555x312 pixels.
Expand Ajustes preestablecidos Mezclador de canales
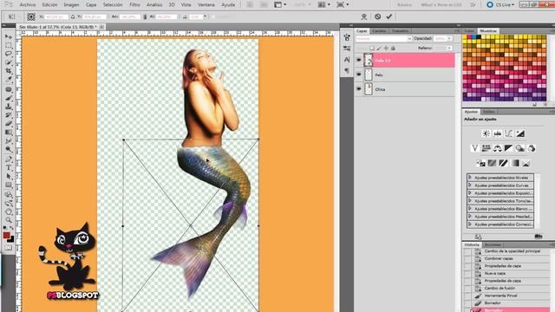pyautogui.click(x=470, y=217)
